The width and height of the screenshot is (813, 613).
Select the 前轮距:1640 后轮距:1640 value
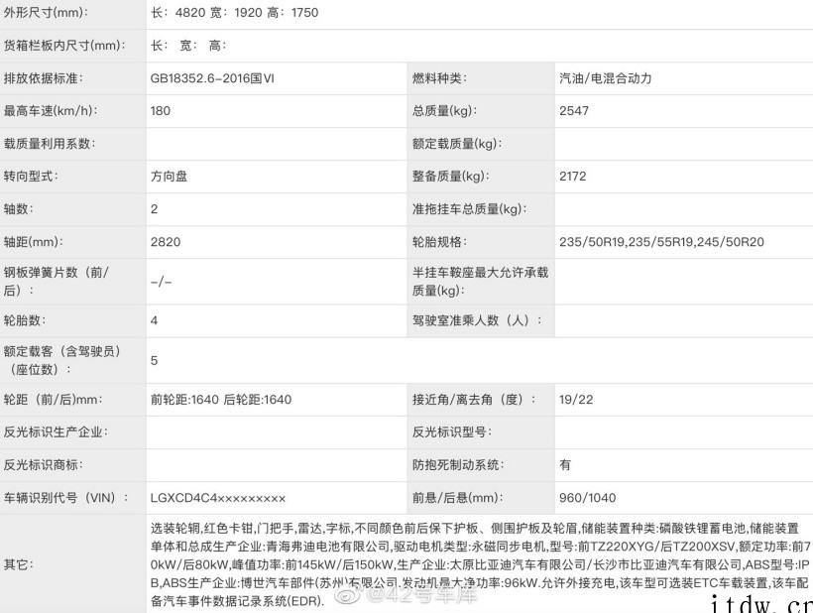click(x=221, y=400)
